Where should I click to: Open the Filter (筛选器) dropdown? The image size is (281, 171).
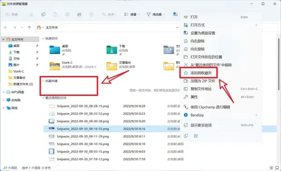click(x=155, y=14)
